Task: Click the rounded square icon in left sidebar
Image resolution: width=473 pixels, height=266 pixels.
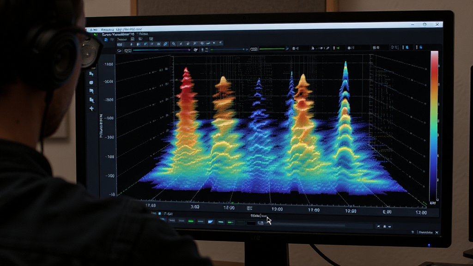Action: 91,82
